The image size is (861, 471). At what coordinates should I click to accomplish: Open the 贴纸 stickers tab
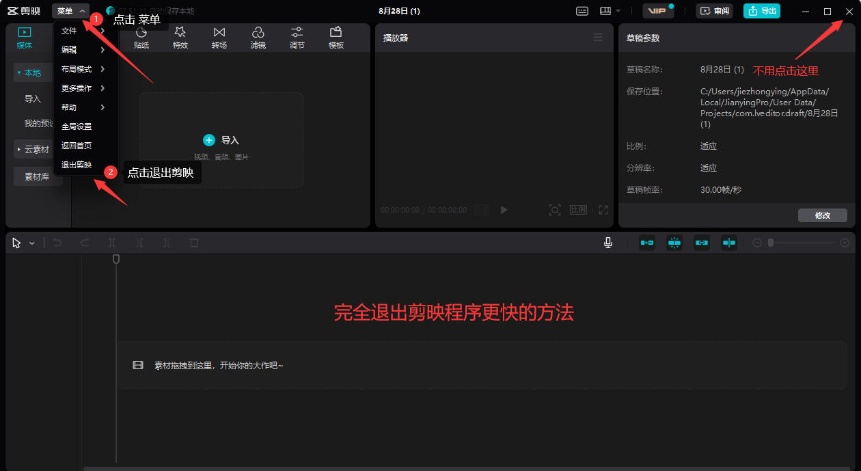coord(141,38)
